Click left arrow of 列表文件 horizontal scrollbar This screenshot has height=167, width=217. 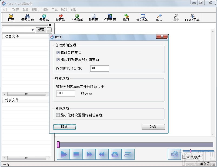[x=5, y=158]
